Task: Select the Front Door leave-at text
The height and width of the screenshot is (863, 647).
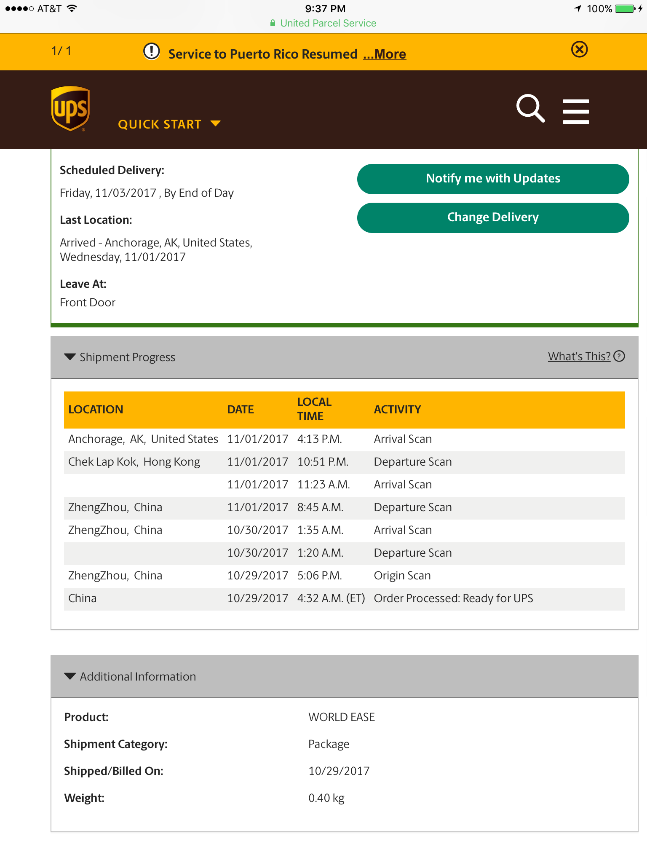Action: pyautogui.click(x=88, y=303)
